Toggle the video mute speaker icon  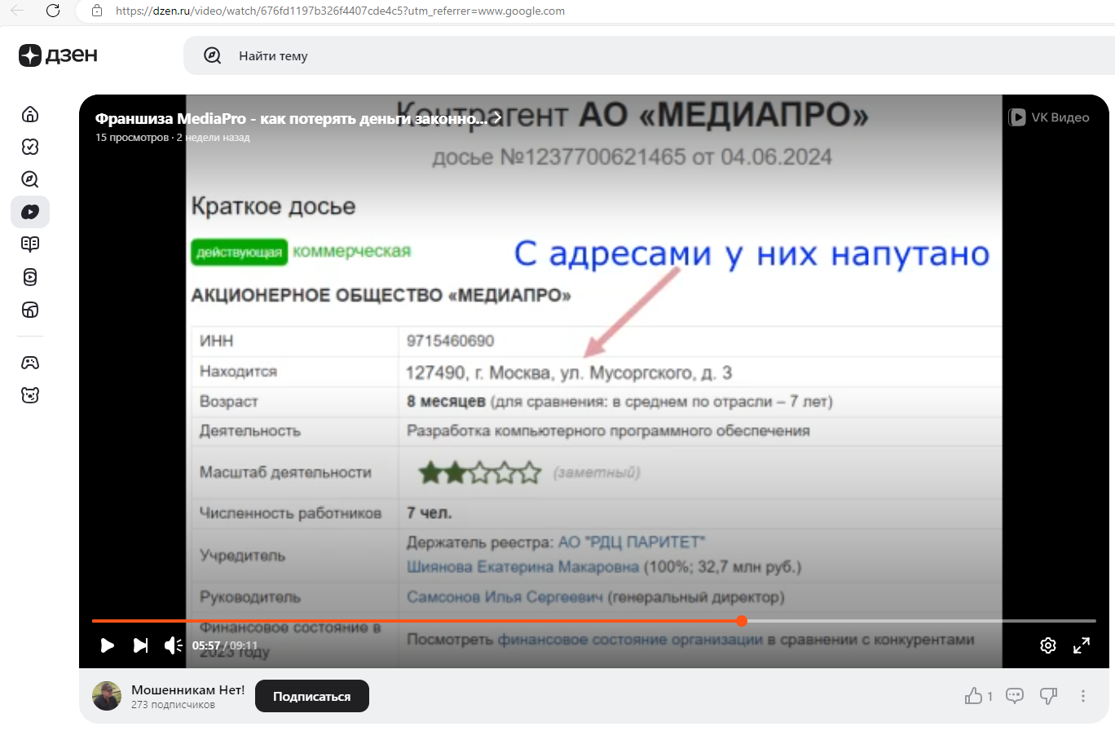[x=173, y=645]
